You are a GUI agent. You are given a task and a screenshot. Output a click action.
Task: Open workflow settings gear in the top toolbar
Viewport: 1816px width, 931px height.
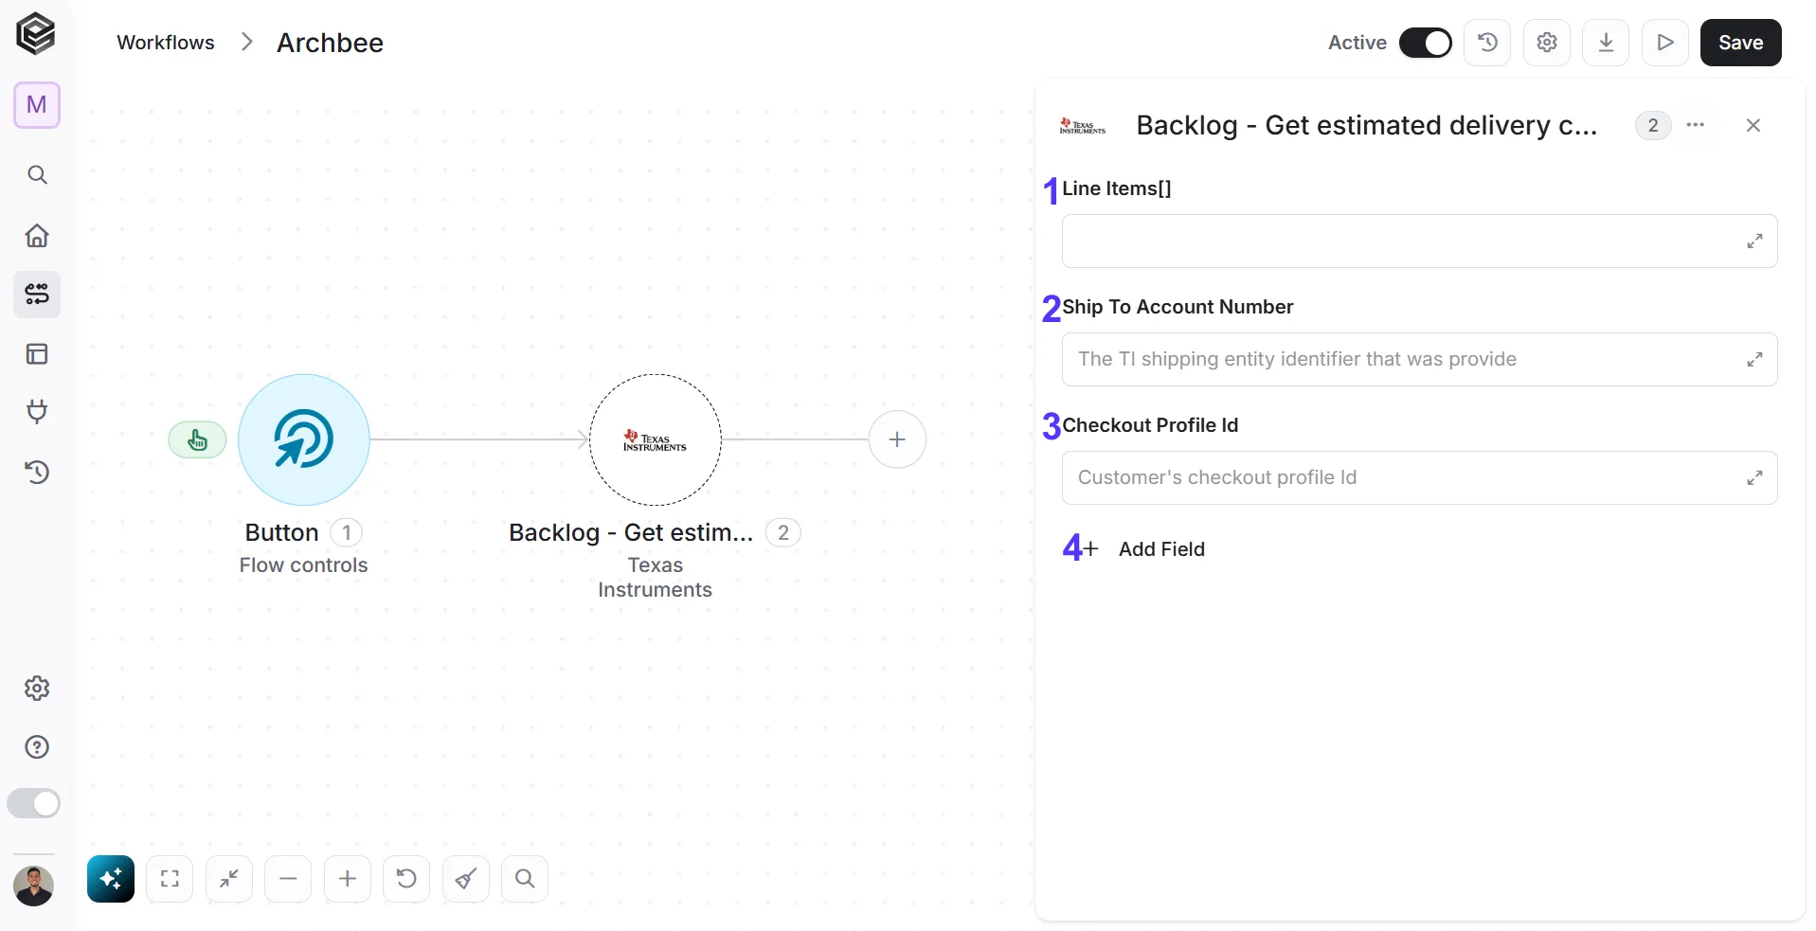[x=1547, y=43]
